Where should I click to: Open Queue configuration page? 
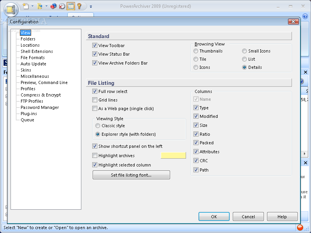(x=27, y=120)
